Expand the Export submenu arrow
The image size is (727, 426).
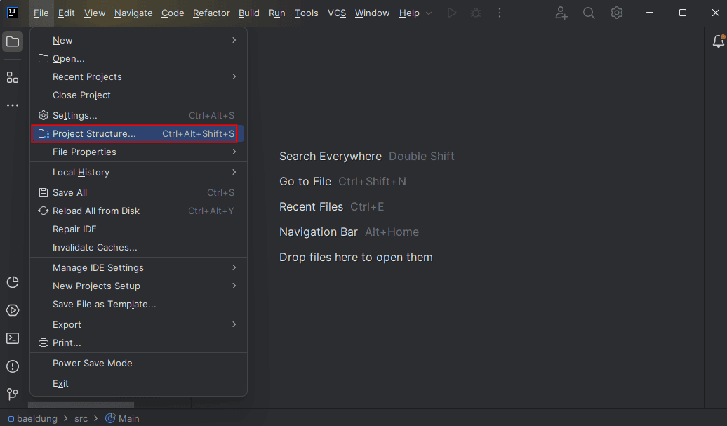click(x=234, y=324)
